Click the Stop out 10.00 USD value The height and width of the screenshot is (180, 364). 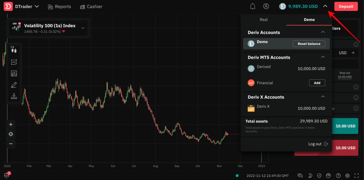[345, 77]
